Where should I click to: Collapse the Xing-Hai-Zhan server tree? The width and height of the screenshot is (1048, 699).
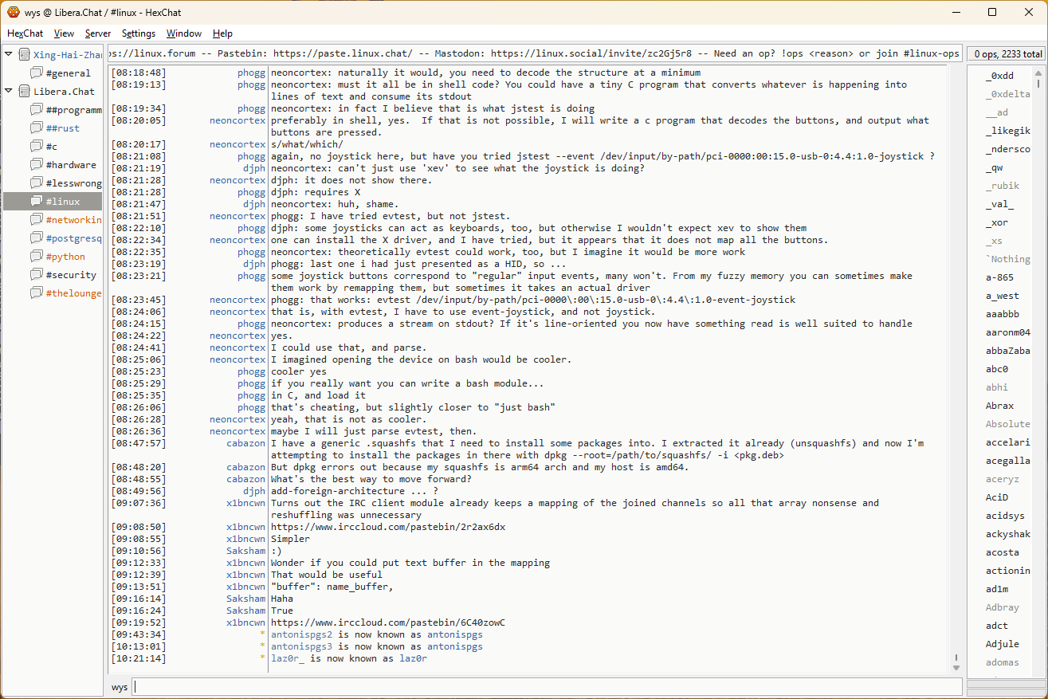pos(9,55)
